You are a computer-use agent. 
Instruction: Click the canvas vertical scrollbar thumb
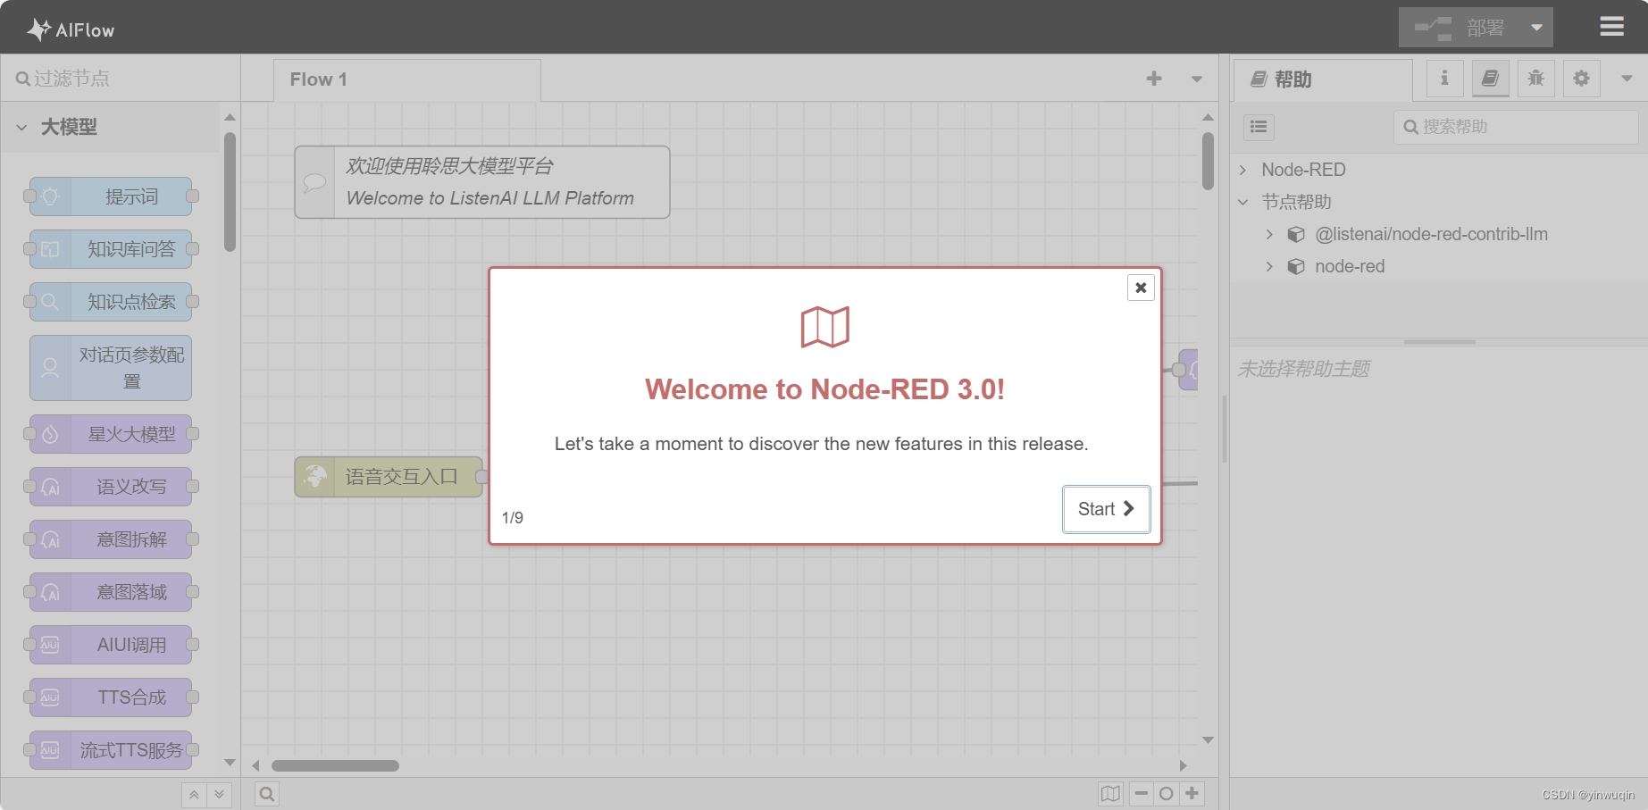tap(1208, 162)
